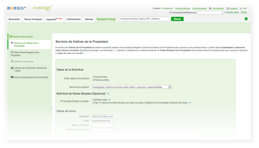This screenshot has height=148, width=259.
Task: Click the Nota Simple Registro sidebar icon
Action: point(12,52)
